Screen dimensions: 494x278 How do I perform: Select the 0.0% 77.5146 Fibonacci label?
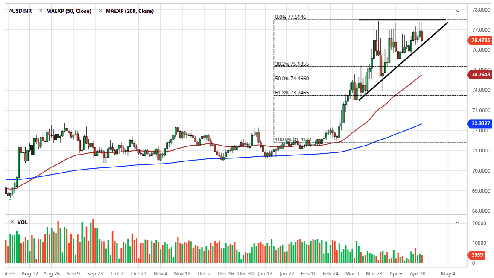click(290, 17)
